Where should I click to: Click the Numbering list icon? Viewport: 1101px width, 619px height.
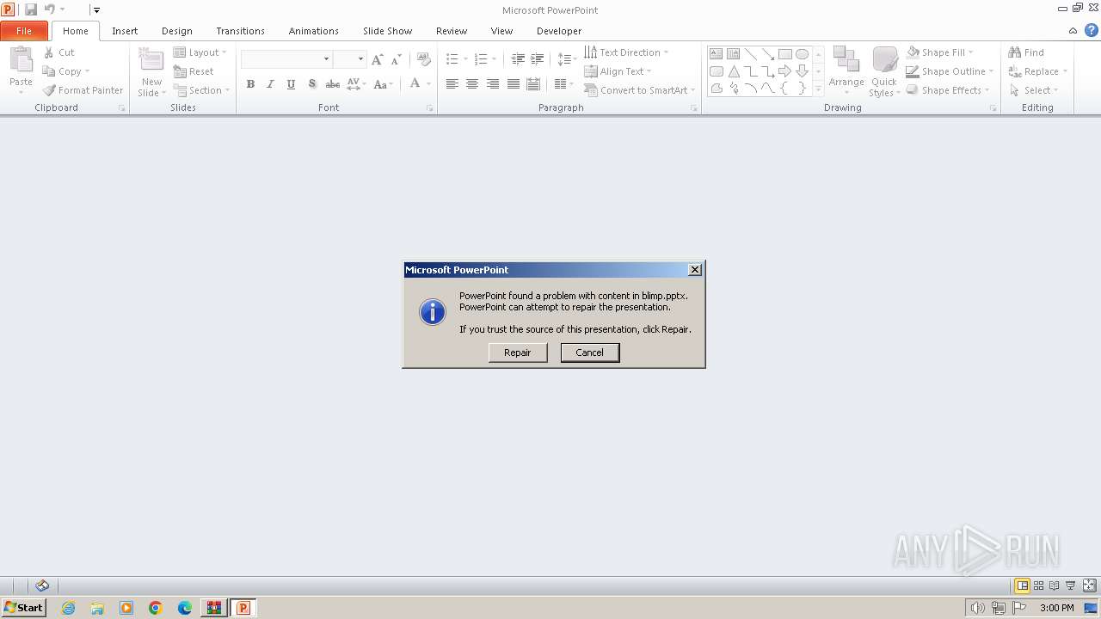point(481,59)
